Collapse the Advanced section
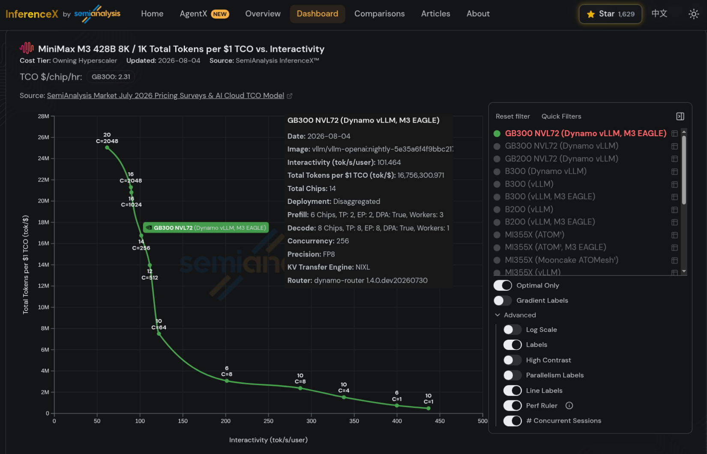This screenshot has height=454, width=707. (x=515, y=315)
